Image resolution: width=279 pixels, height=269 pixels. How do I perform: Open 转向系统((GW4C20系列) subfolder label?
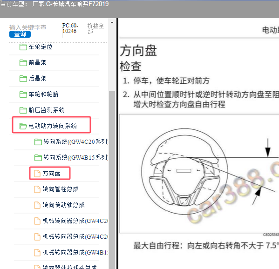pos(75,141)
